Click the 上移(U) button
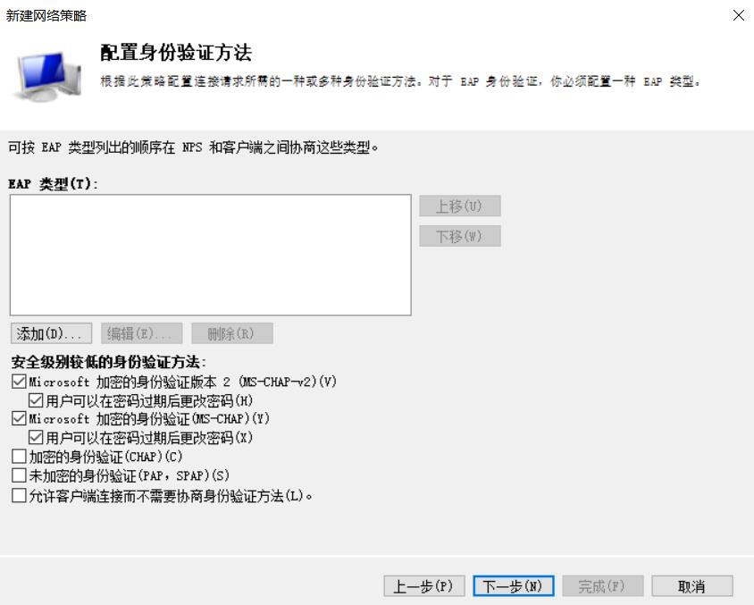Viewport: 754px width, 605px height. [x=460, y=206]
